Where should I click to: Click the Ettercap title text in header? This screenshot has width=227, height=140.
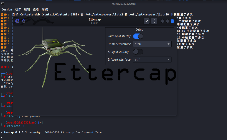pyautogui.click(x=95, y=19)
